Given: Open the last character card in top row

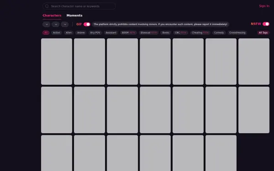Looking at the screenshot, I should pyautogui.click(x=254, y=62).
